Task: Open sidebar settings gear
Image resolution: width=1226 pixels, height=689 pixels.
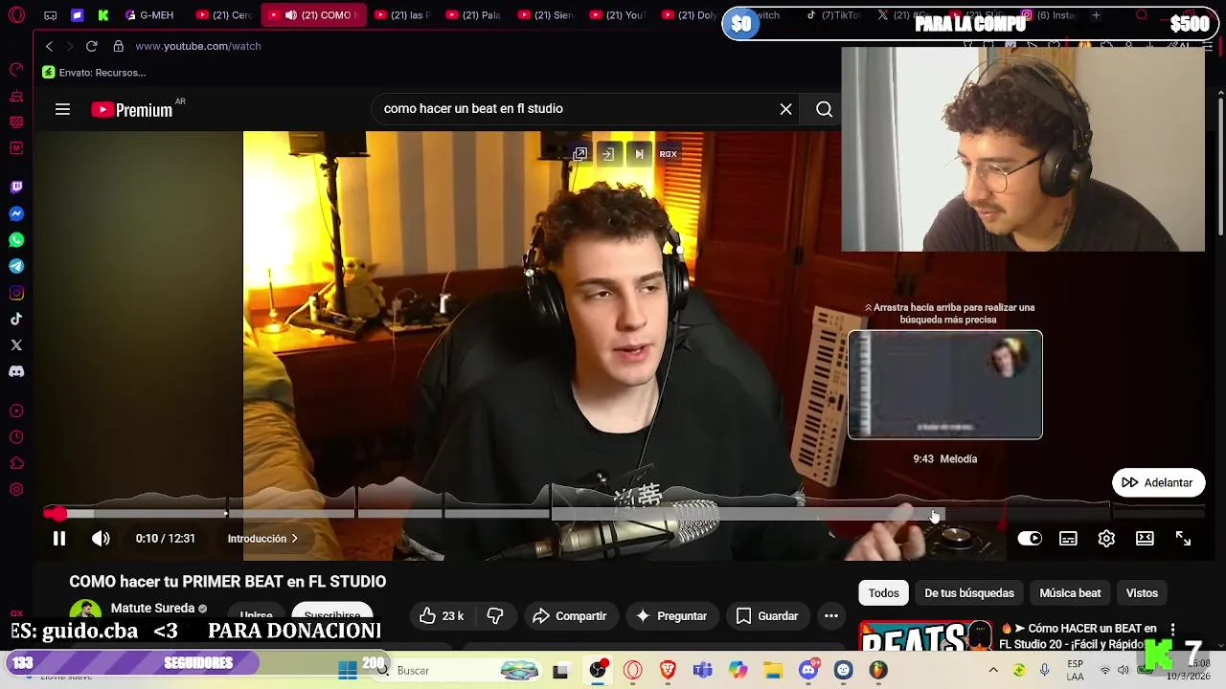Action: click(16, 490)
